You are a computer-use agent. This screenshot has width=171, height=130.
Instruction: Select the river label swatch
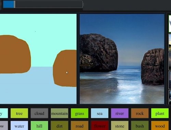click(120, 113)
